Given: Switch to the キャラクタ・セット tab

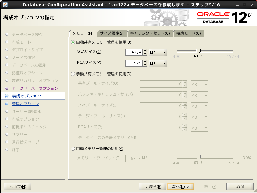Looking at the screenshot, I should [150, 33].
